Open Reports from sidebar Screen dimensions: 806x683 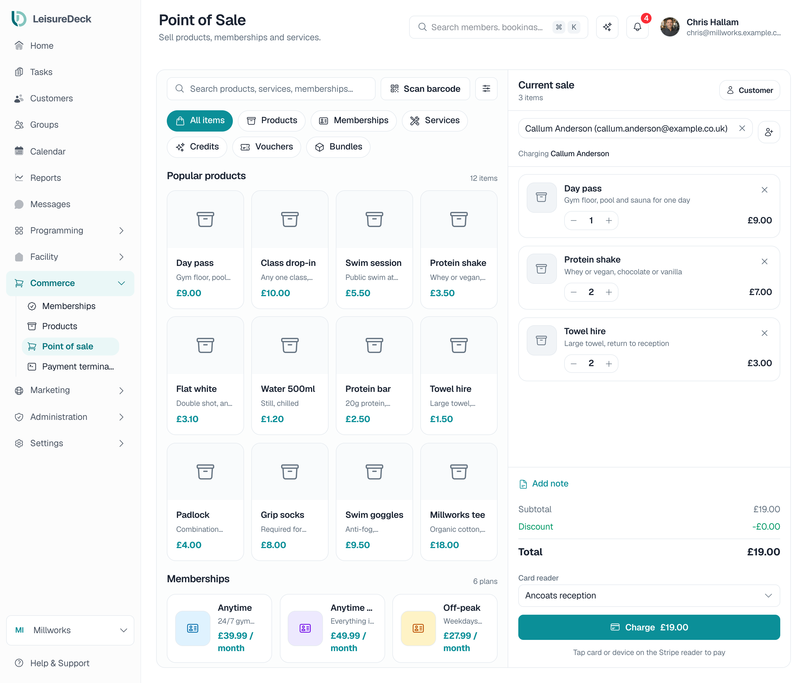[x=70, y=178]
